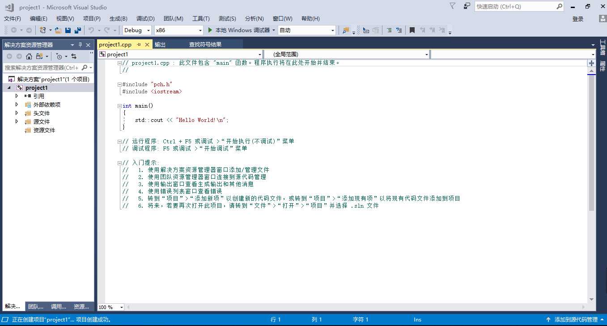Start 本地 Windows 调试器
This screenshot has height=326, width=607.
pyautogui.click(x=239, y=30)
